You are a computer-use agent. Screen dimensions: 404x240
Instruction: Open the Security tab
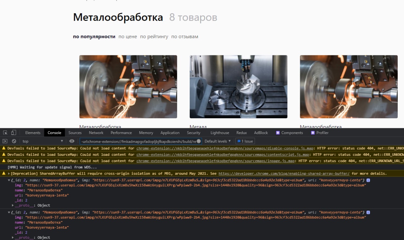click(193, 133)
